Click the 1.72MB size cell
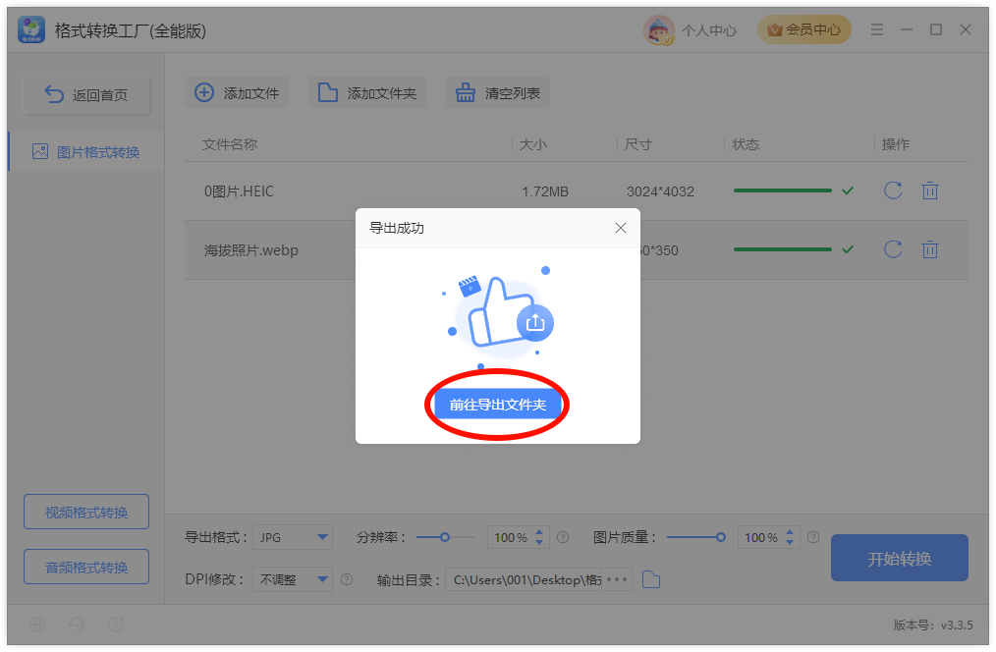The image size is (996, 652). coord(545,191)
